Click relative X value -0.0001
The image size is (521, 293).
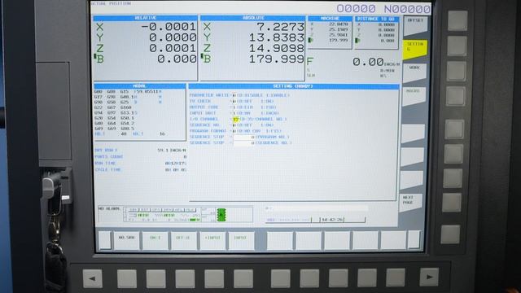(x=169, y=27)
